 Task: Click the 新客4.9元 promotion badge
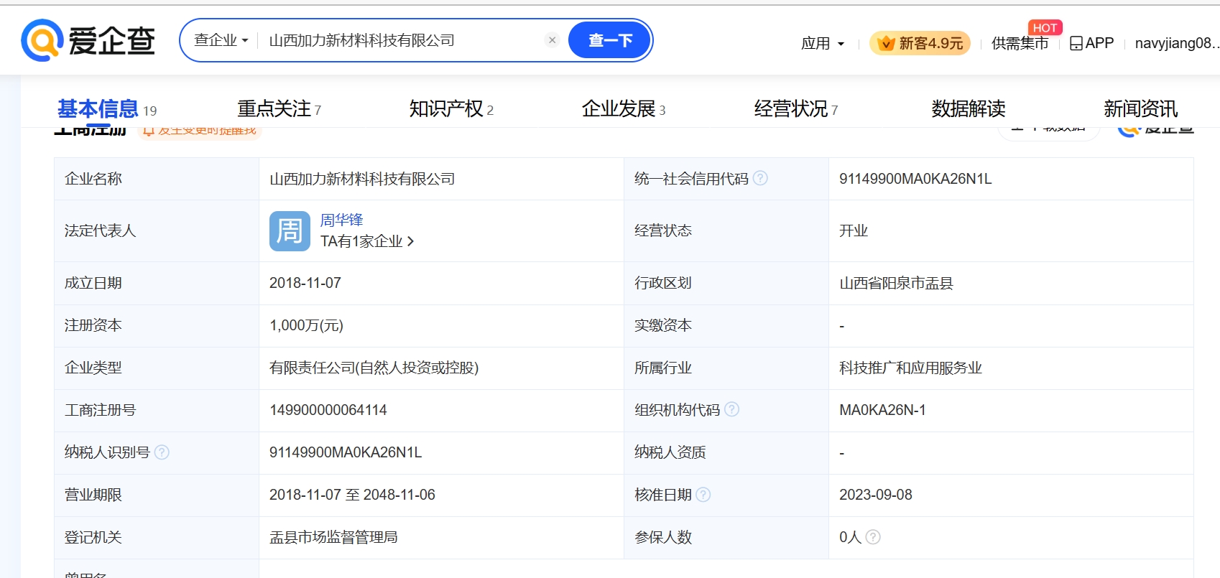click(920, 43)
